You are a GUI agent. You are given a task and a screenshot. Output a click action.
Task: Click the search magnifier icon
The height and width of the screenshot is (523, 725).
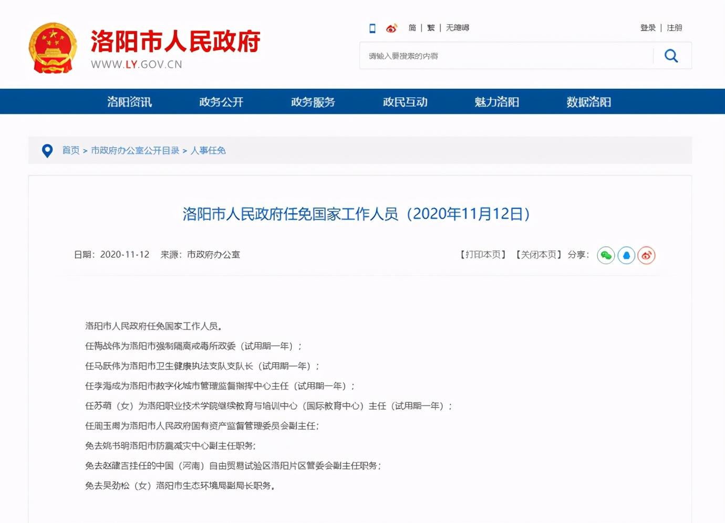click(671, 55)
